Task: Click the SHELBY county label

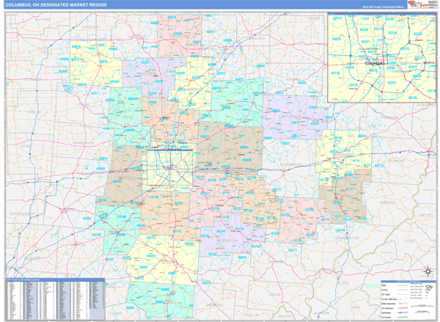Action: [35, 112]
